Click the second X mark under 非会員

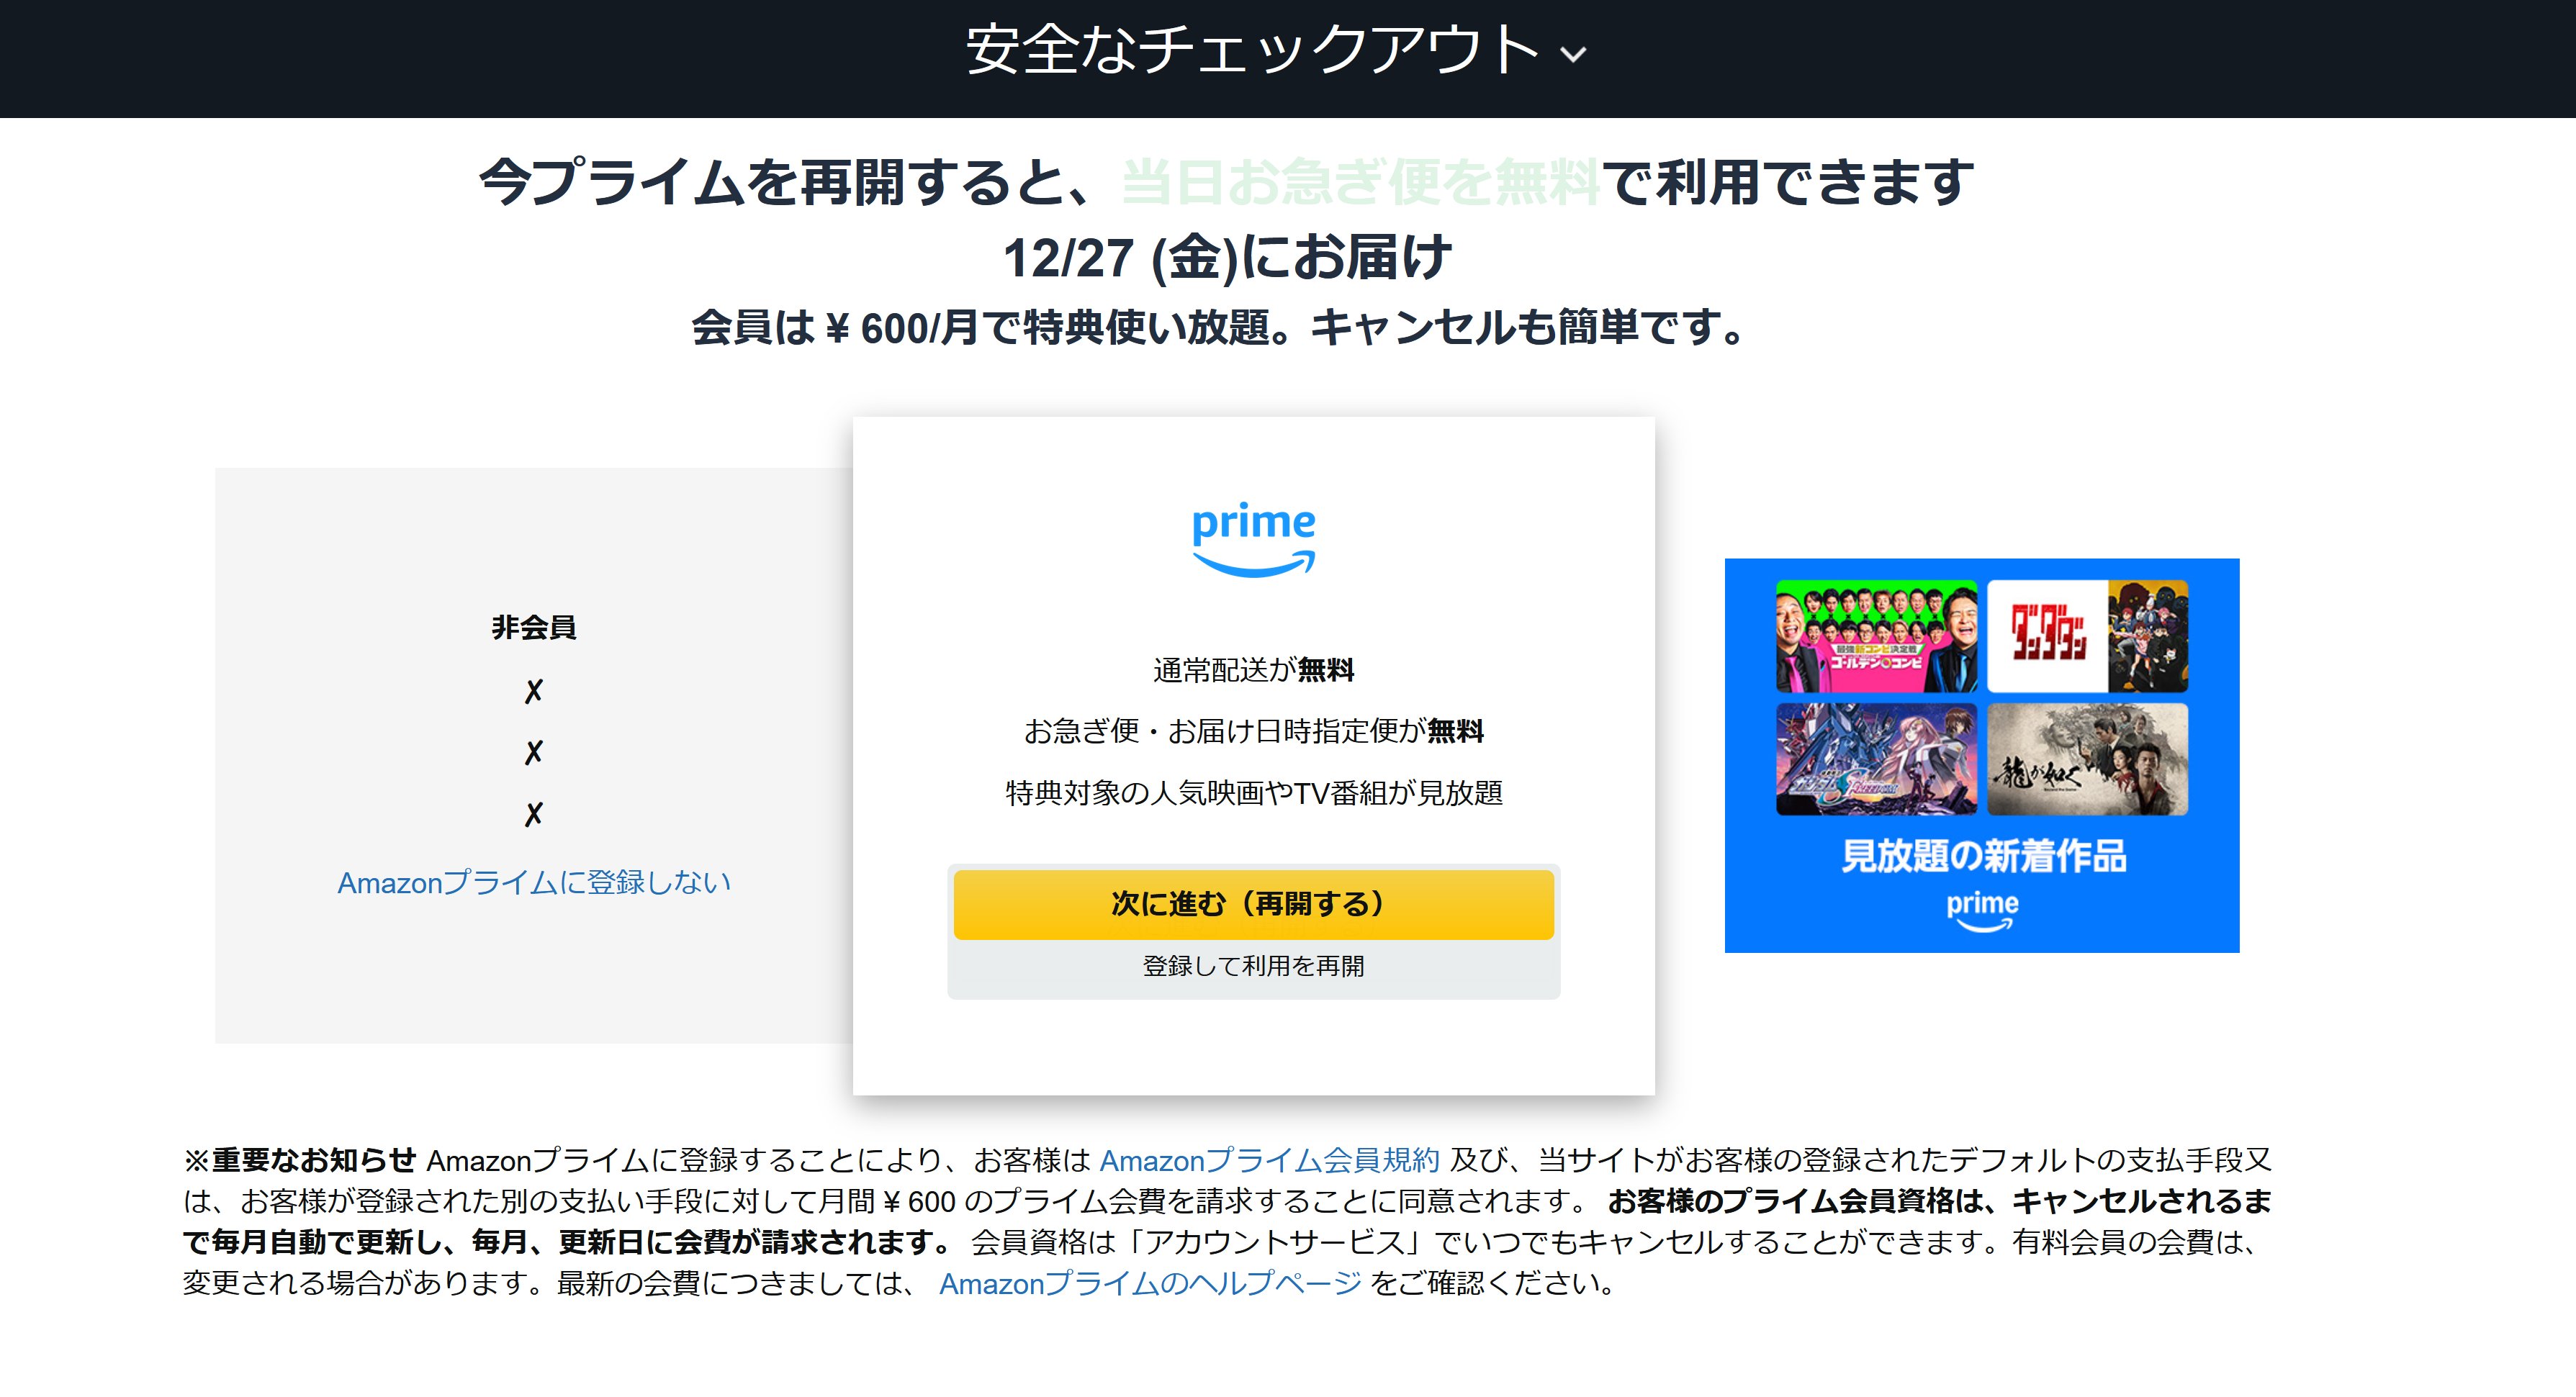click(x=534, y=752)
